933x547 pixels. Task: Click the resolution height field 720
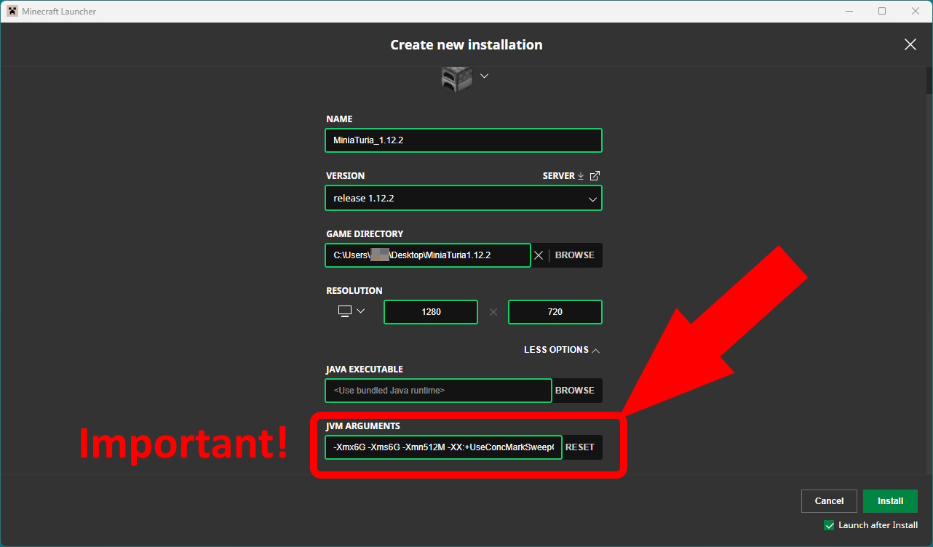click(555, 312)
